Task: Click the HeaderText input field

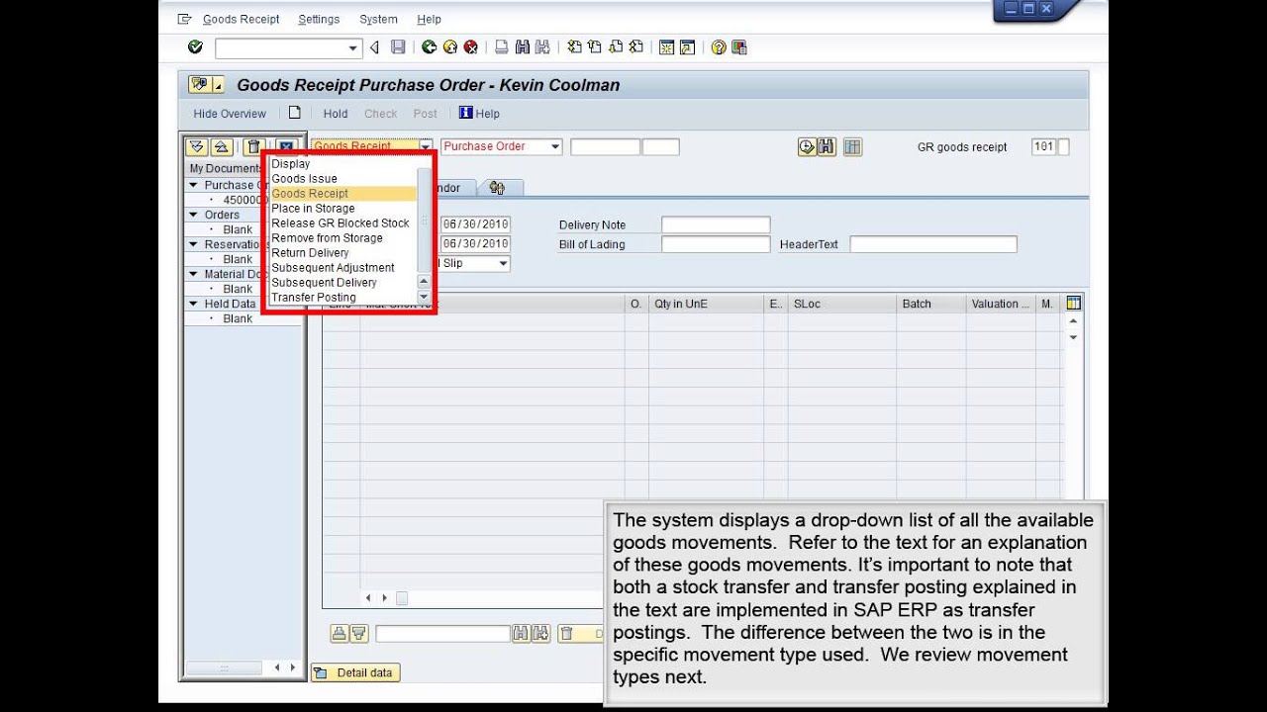Action: (933, 244)
